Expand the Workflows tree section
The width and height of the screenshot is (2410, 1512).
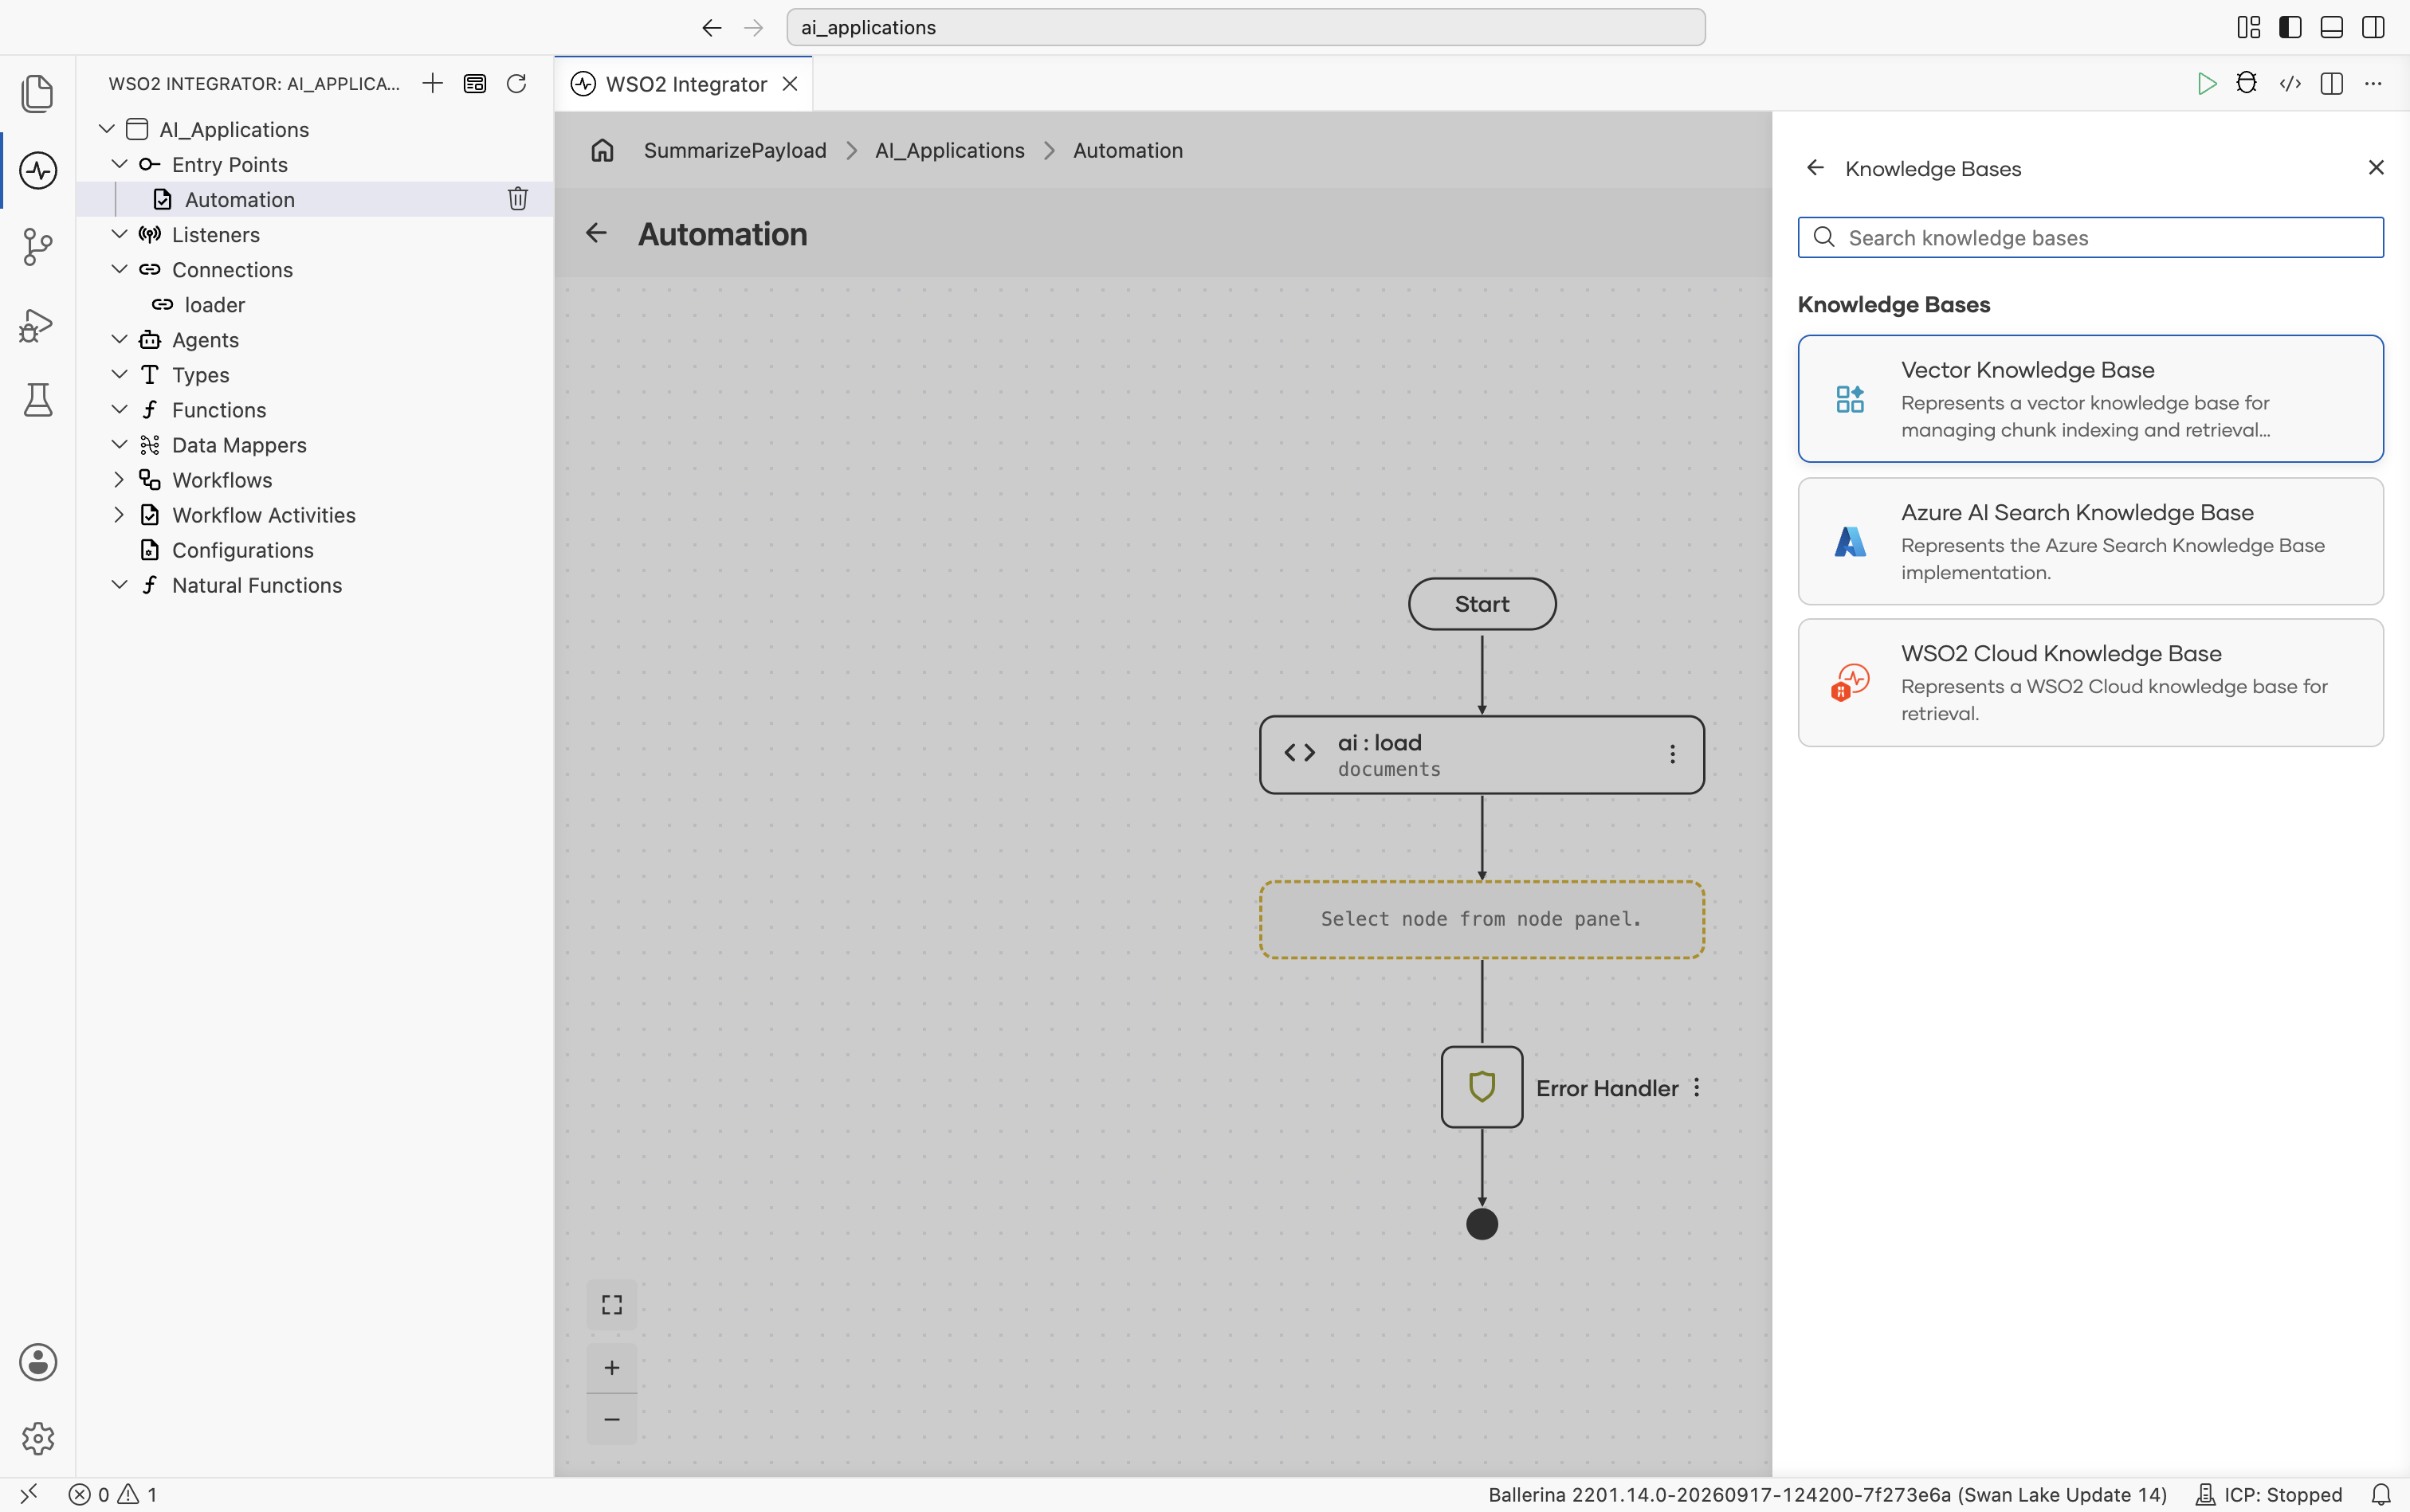tap(119, 480)
